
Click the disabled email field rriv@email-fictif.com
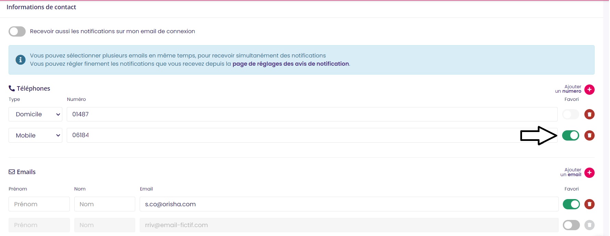pyautogui.click(x=349, y=225)
